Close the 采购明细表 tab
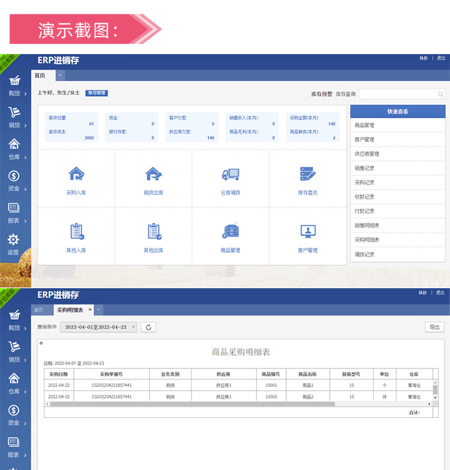Image resolution: width=450 pixels, height=470 pixels. click(90, 310)
